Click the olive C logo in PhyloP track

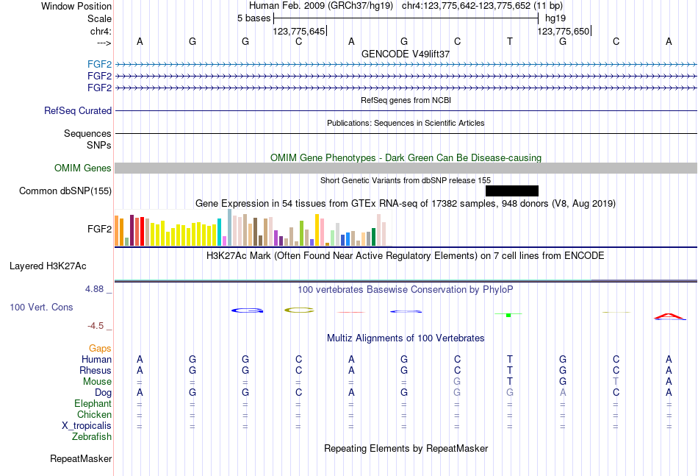[x=299, y=310]
